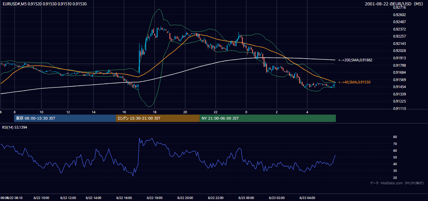Image resolution: width=428 pixels, height=201 pixels.
Task: Click the RSI scale value 60
Action: 395,150
